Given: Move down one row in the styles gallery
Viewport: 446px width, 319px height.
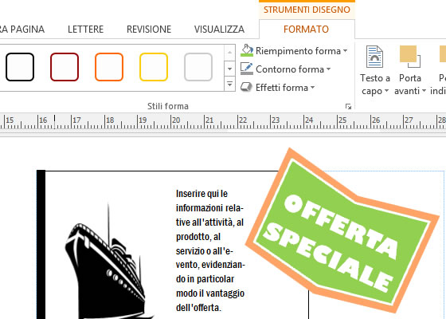Looking at the screenshot, I should tap(230, 69).
